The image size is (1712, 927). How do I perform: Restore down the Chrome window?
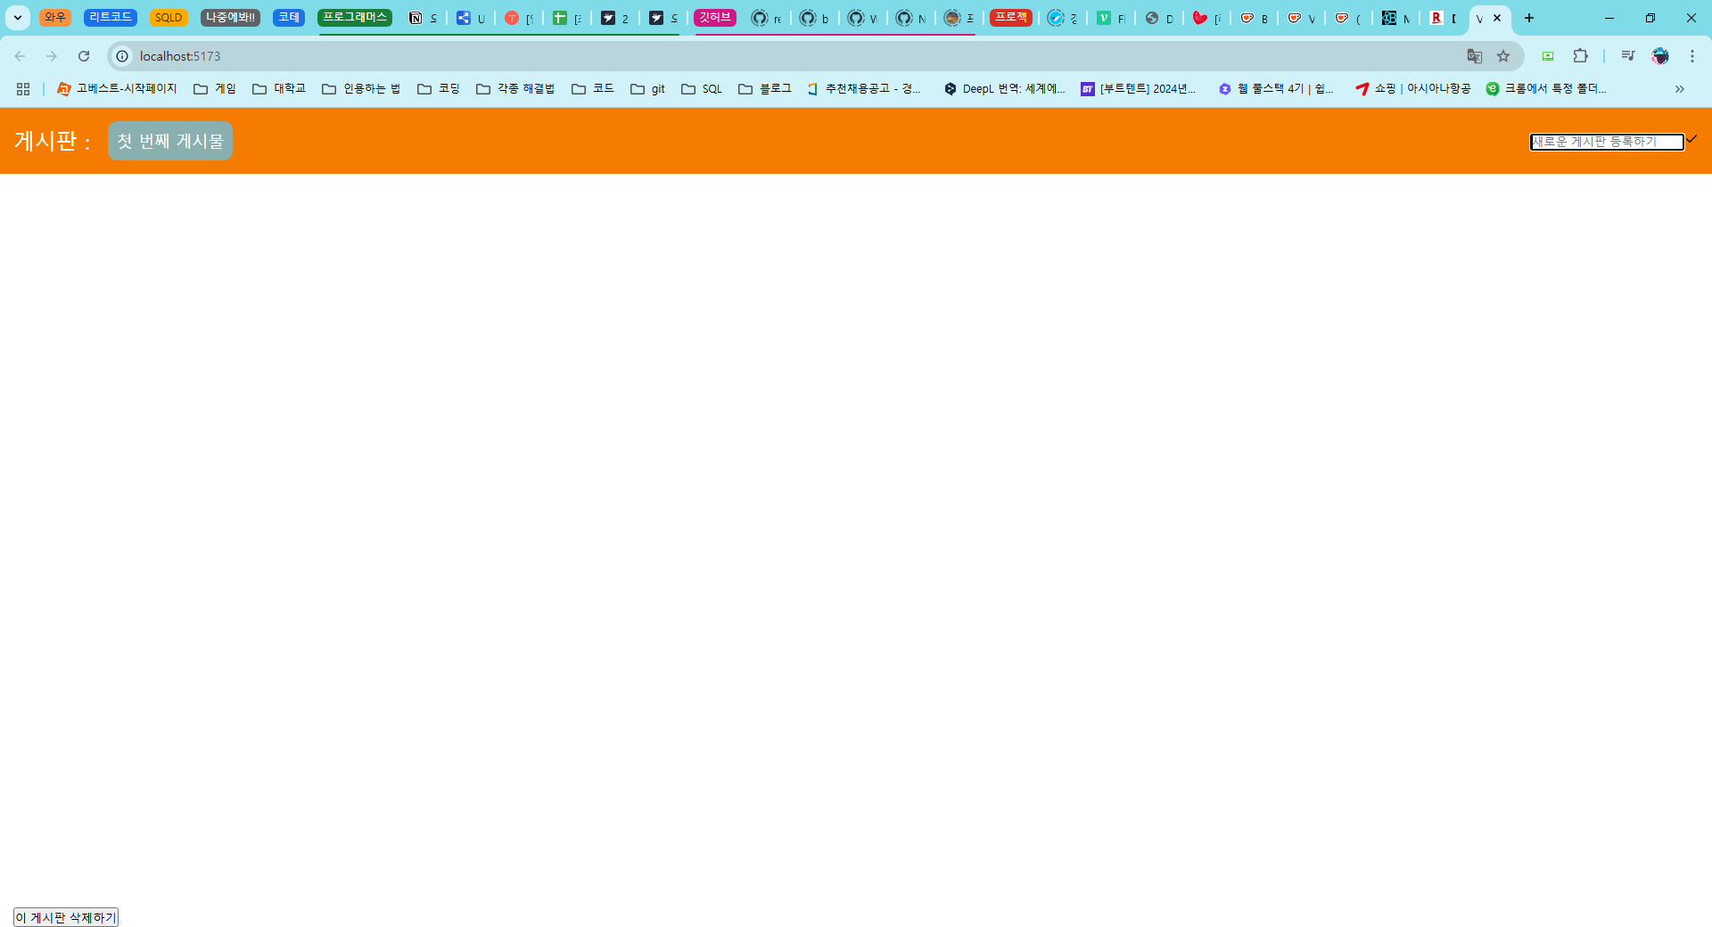1650,18
